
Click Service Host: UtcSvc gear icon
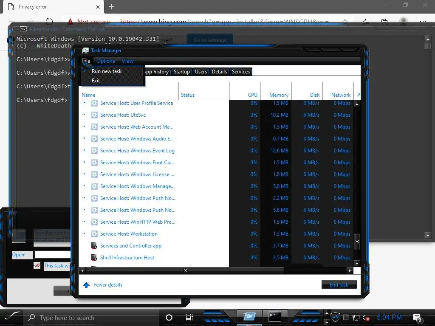94,115
